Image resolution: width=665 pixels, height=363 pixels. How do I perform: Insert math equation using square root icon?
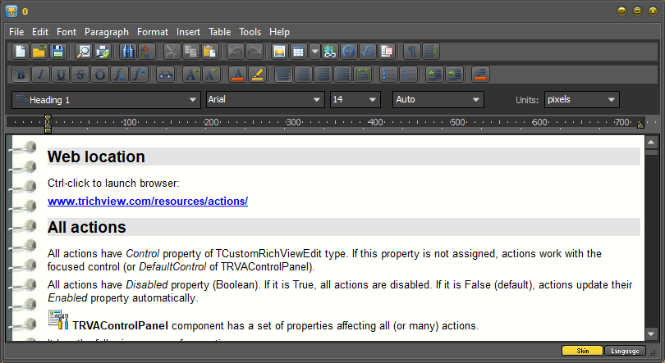tap(368, 52)
